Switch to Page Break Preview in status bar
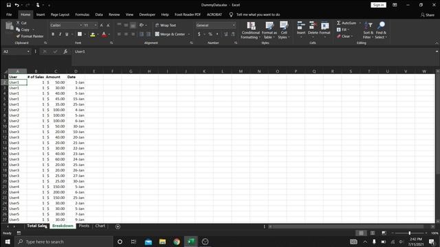The image size is (440, 247). 384,233
